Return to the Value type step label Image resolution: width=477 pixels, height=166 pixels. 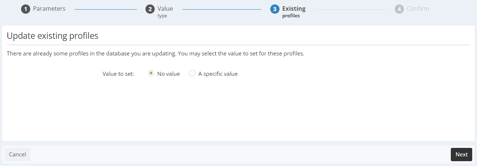(165, 11)
